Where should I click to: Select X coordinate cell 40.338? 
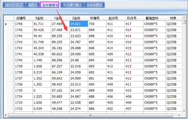42,54
